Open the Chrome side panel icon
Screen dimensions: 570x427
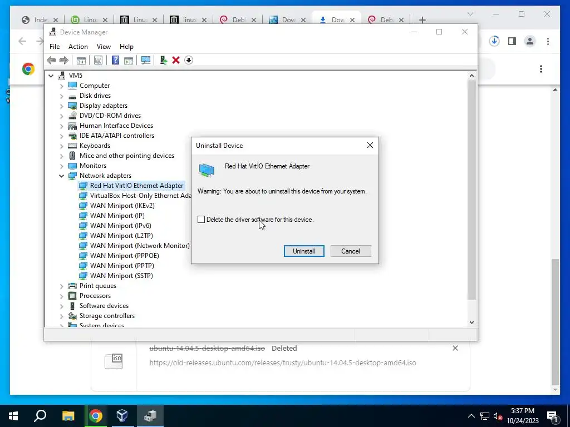click(x=512, y=41)
